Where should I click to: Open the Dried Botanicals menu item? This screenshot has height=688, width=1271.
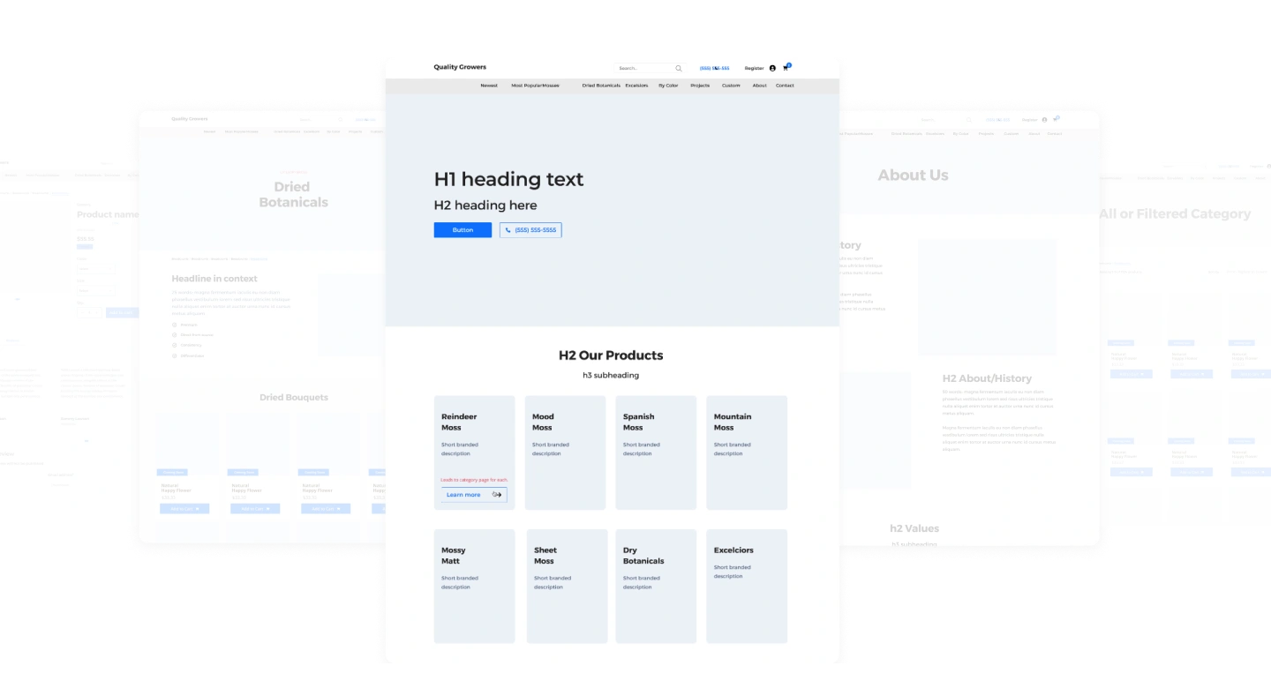tap(601, 86)
